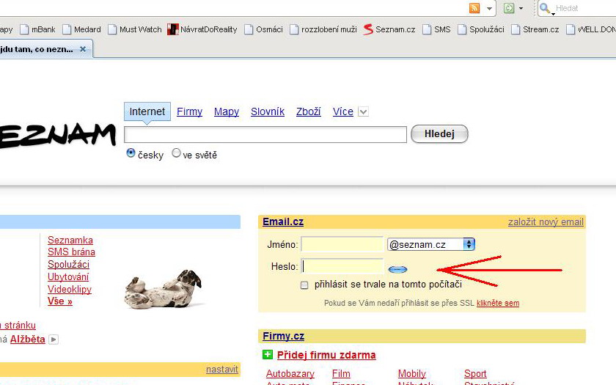Select the 've světě' radio button
Screen dimensions: 616x385
click(176, 153)
